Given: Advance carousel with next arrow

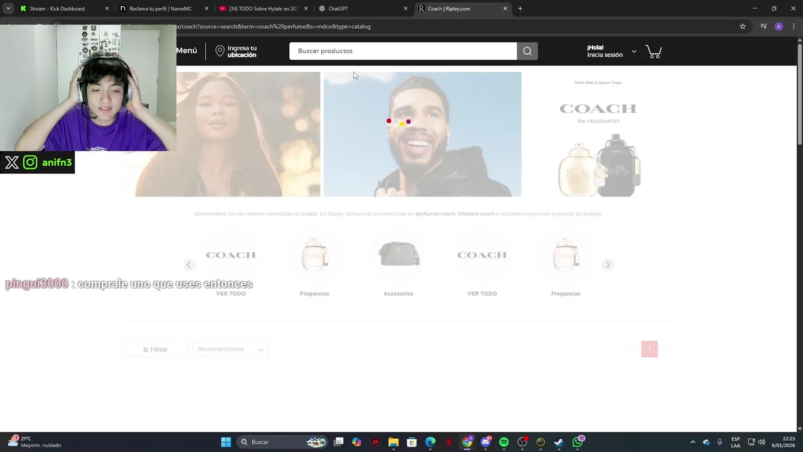Looking at the screenshot, I should (607, 265).
